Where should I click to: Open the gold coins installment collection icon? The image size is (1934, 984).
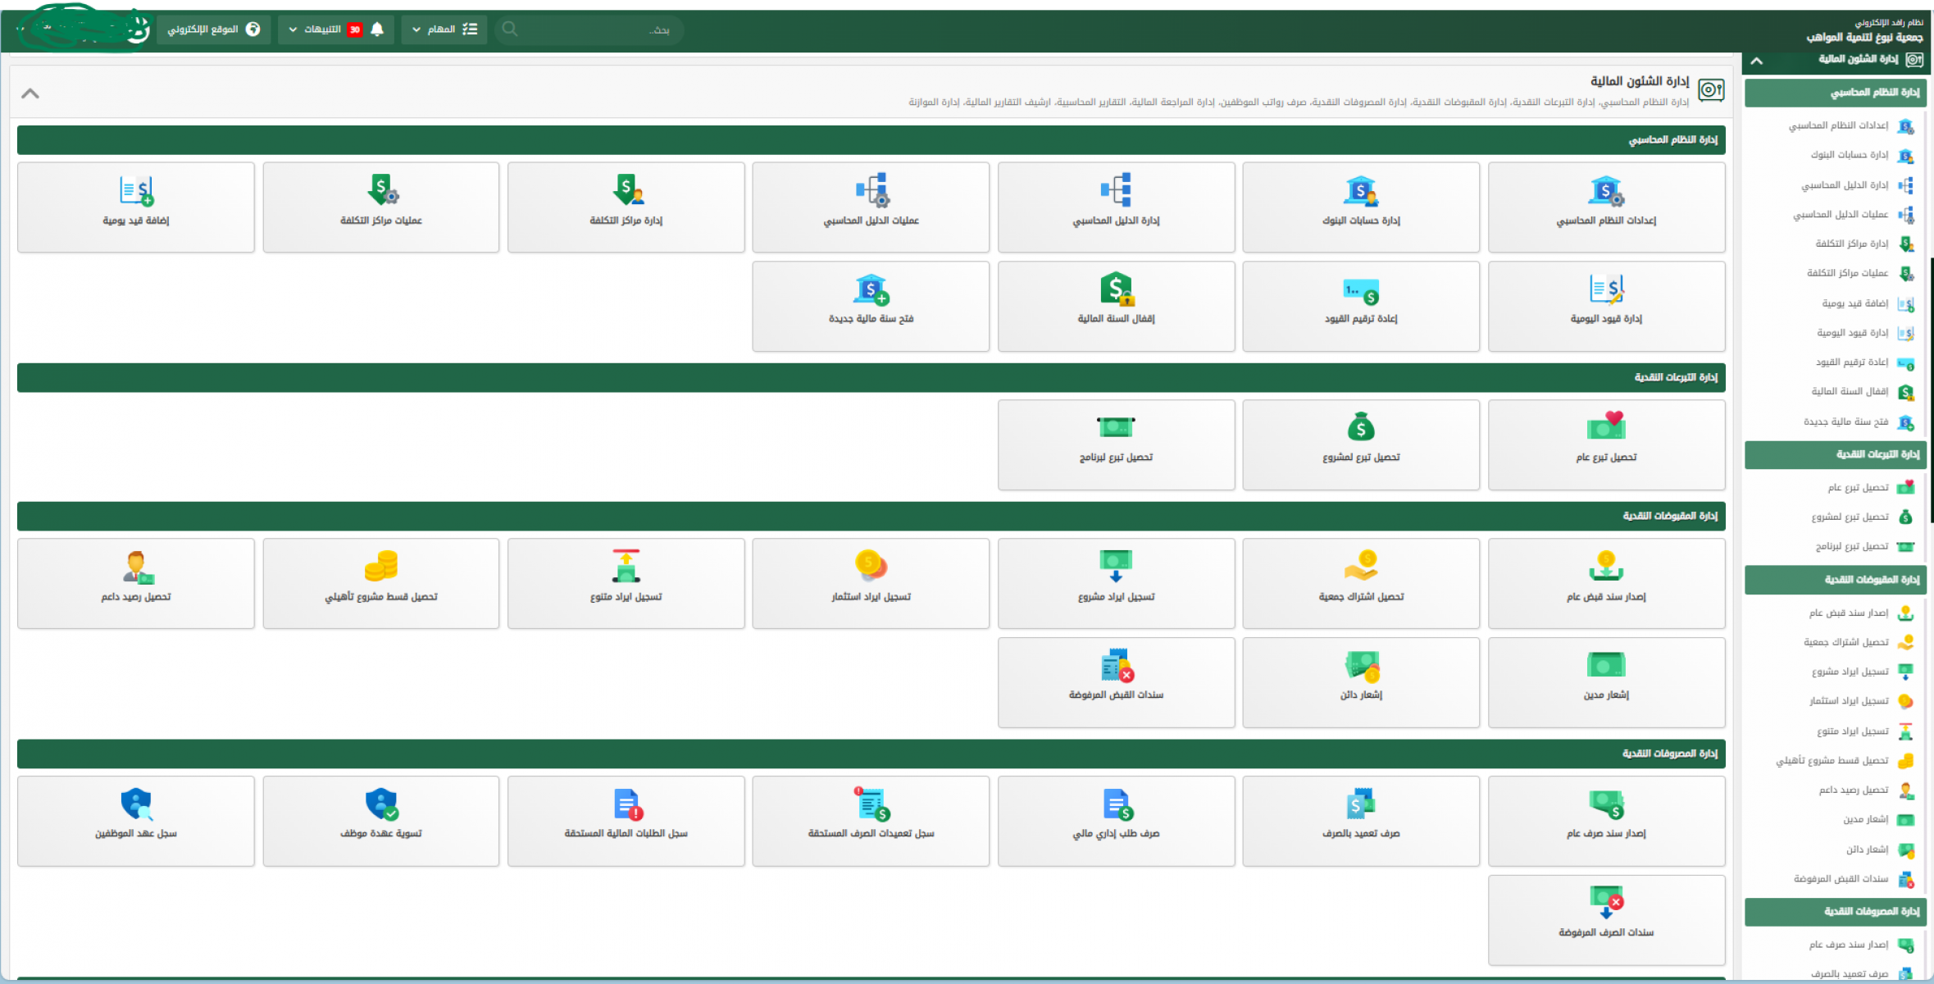click(x=380, y=566)
